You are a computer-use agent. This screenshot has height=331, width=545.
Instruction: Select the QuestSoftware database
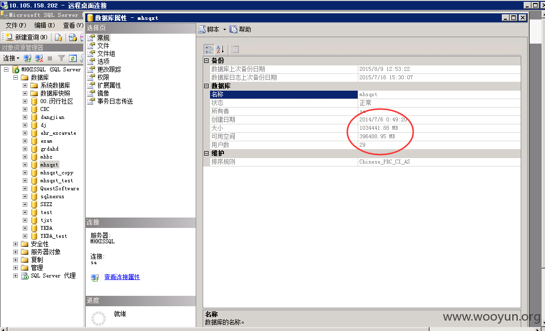coord(59,188)
